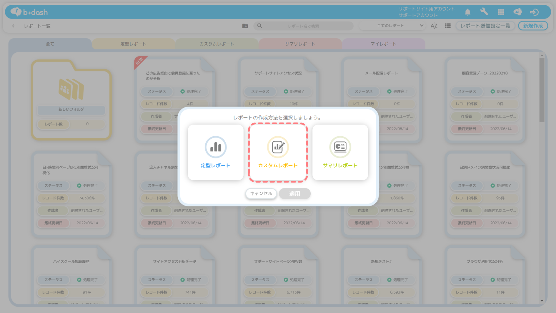
Task: Switch to the 全て tab
Action: [50, 44]
